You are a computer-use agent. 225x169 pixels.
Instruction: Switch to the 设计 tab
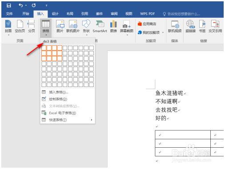click(55, 14)
